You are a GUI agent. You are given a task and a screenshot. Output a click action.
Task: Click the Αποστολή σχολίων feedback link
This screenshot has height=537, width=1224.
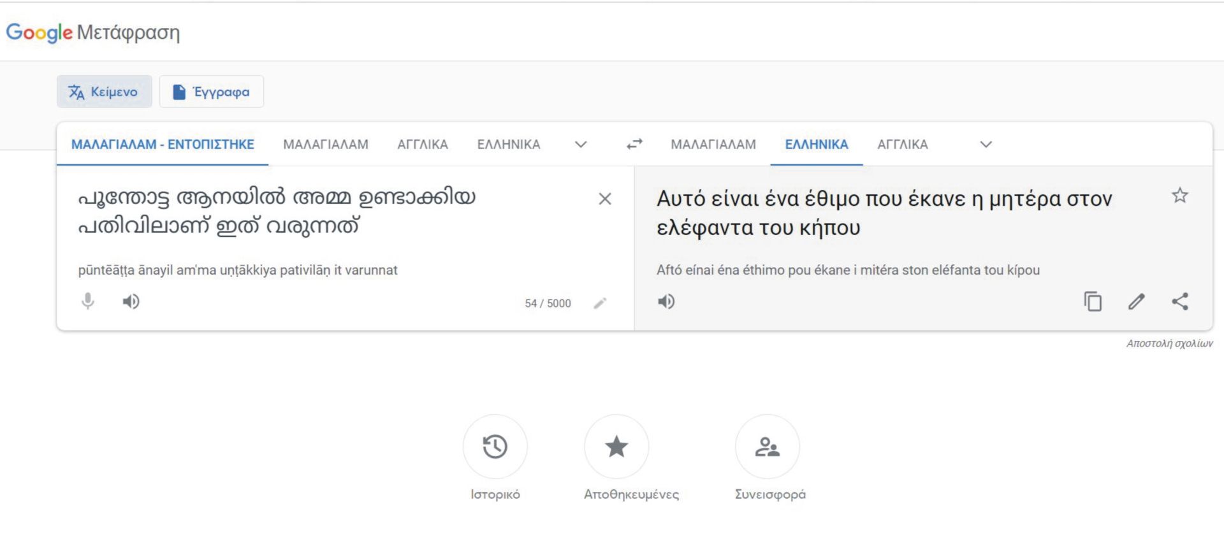click(x=1169, y=343)
